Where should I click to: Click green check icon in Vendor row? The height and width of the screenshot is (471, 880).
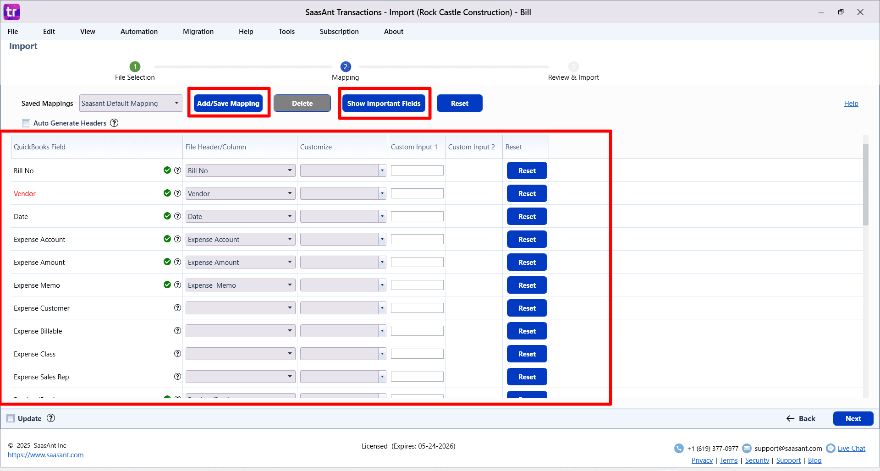(x=167, y=193)
